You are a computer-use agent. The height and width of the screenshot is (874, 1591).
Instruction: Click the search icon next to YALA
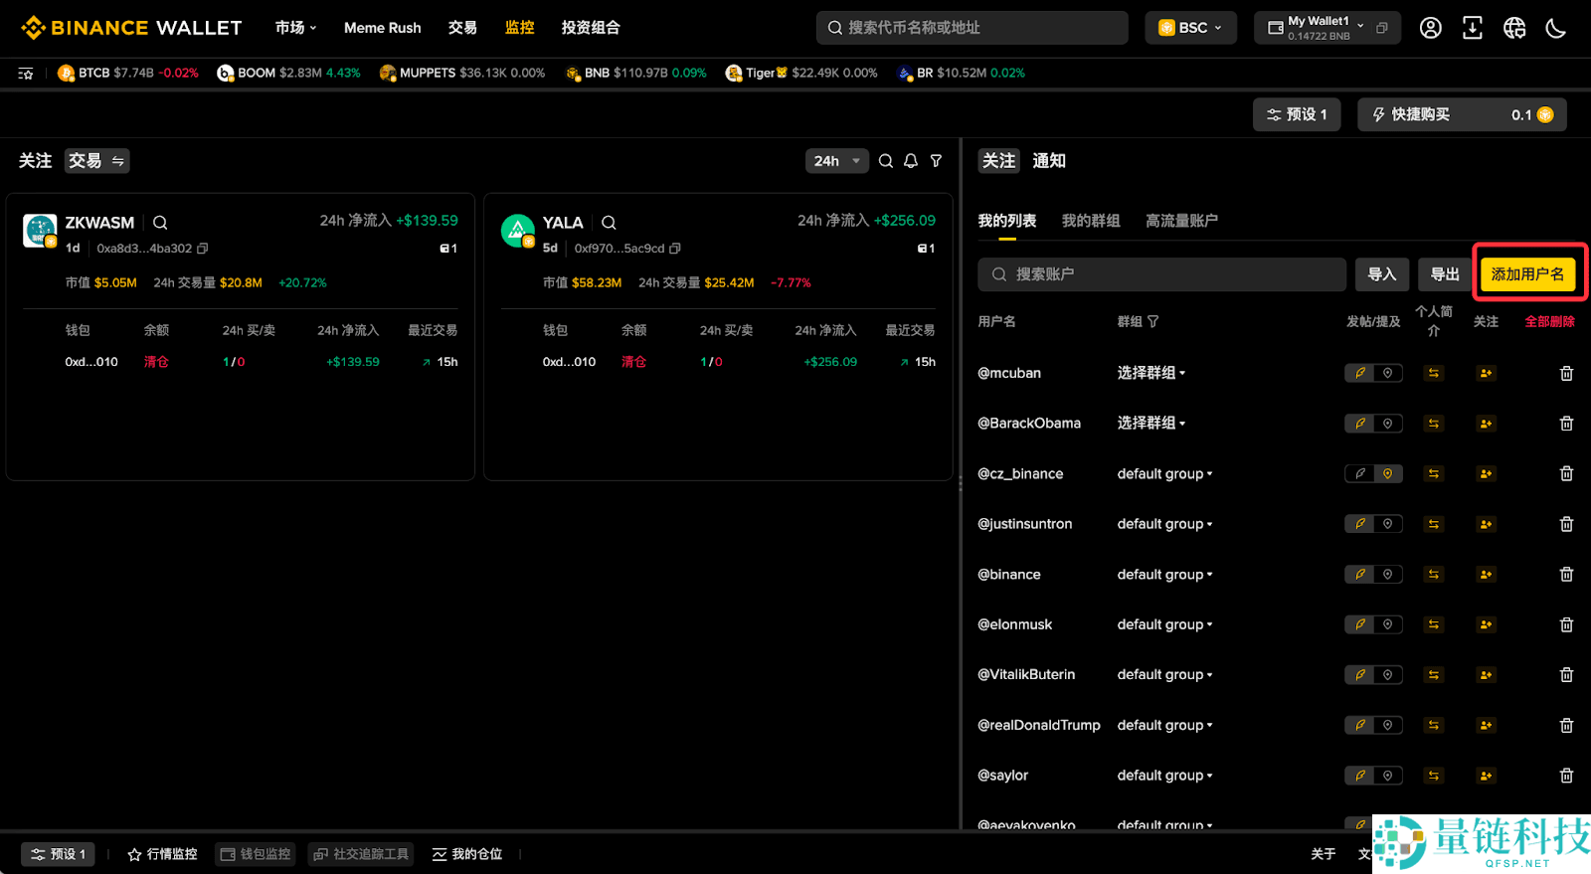[609, 223]
